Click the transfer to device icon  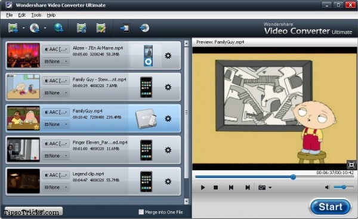point(125,28)
